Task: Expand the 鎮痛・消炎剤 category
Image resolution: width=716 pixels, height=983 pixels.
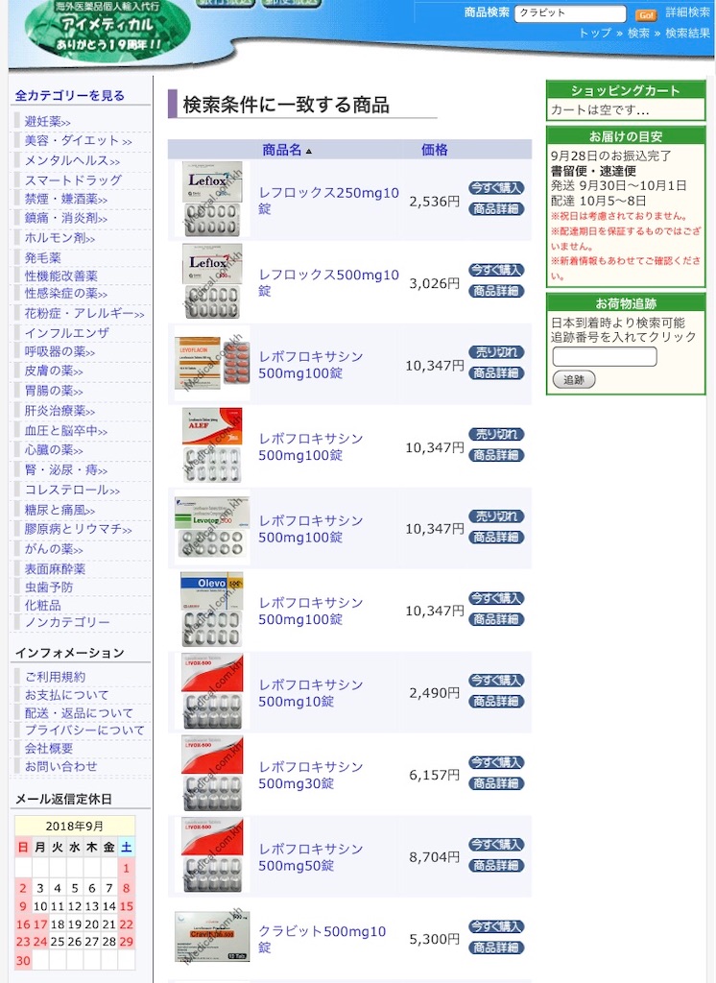Action: pos(65,218)
